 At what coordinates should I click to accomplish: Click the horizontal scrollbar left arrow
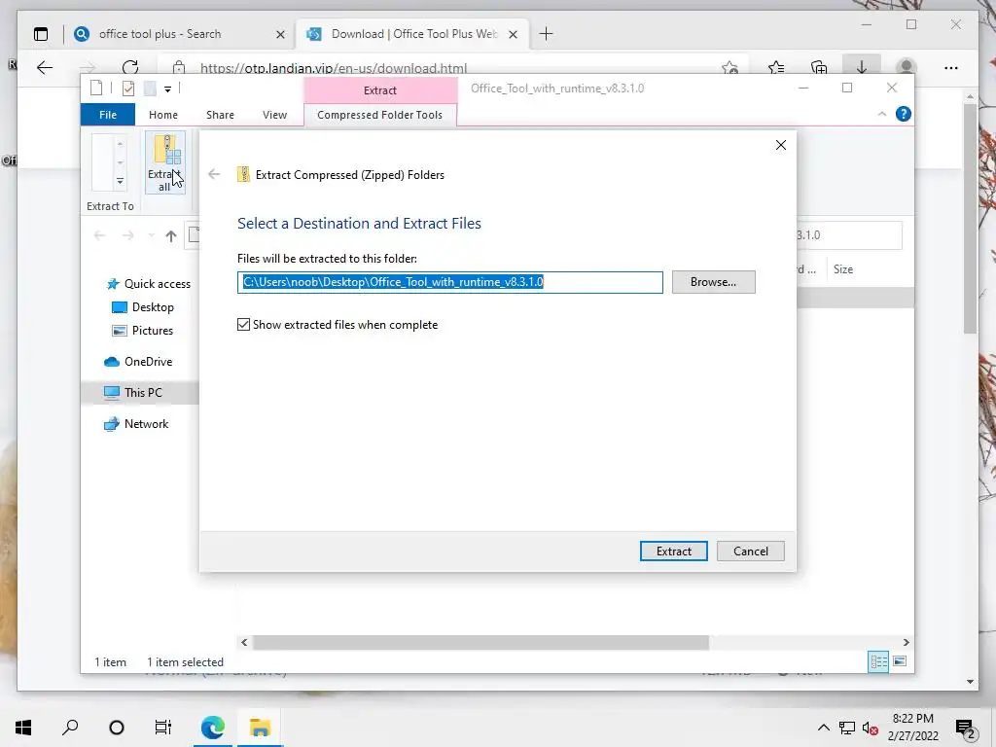pyautogui.click(x=244, y=642)
